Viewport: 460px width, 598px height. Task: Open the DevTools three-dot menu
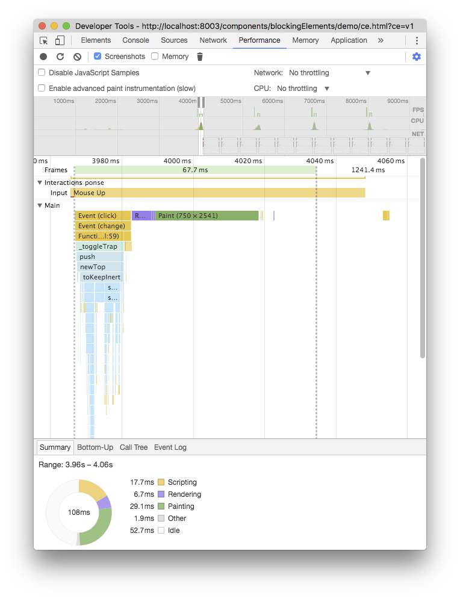(x=417, y=40)
